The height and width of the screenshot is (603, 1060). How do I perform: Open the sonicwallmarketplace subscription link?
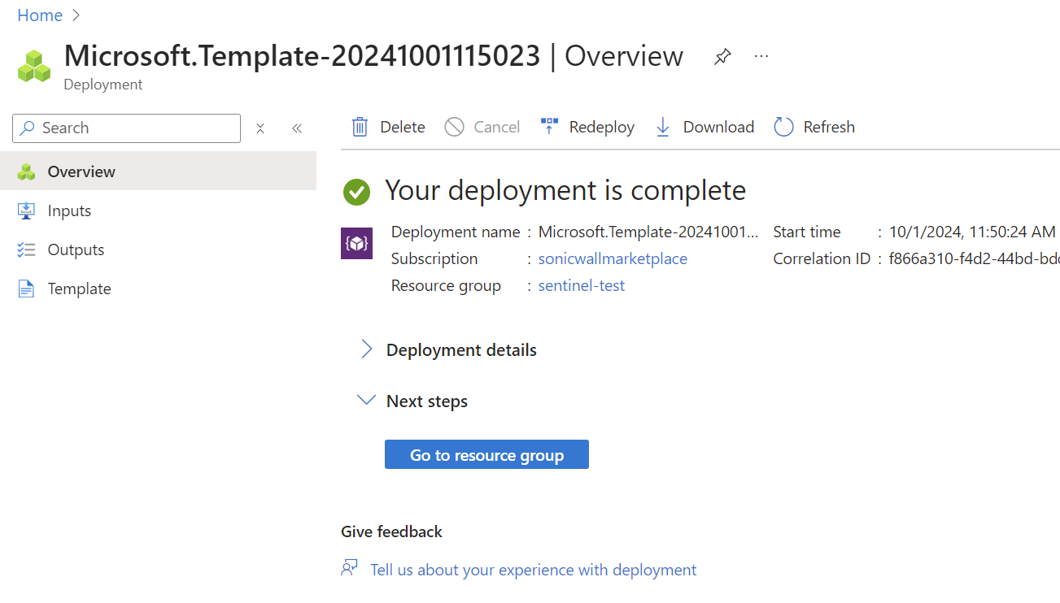coord(613,258)
